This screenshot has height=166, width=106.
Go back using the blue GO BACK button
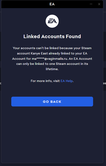(52, 102)
